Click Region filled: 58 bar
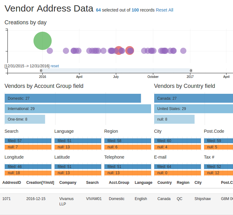The height and width of the screenshot is (215, 233). click(x=127, y=141)
